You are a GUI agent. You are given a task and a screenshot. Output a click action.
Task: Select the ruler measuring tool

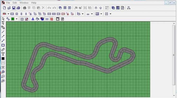click(3, 50)
